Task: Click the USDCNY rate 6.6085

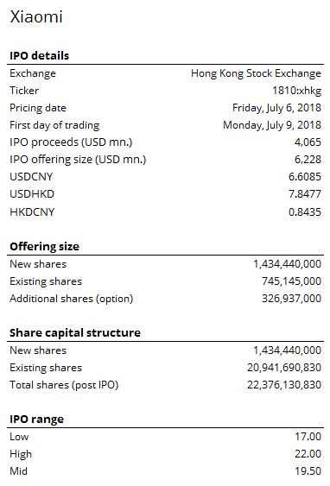Action: 305,177
